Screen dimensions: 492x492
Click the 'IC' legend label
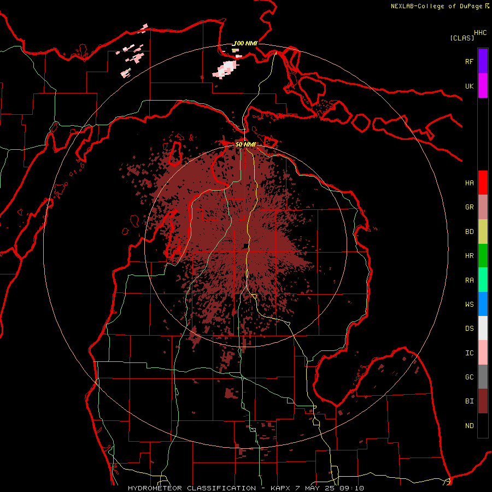[x=469, y=353]
